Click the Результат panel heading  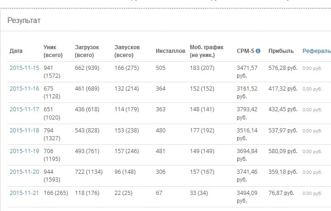pyautogui.click(x=24, y=21)
